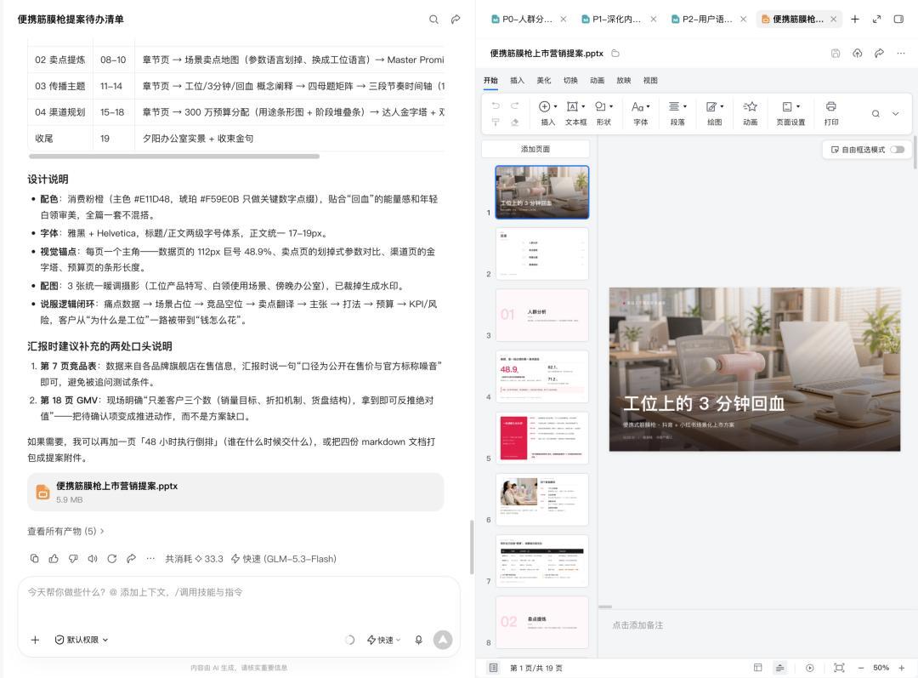Switch to the 放映 ribbon tab

[x=624, y=80]
